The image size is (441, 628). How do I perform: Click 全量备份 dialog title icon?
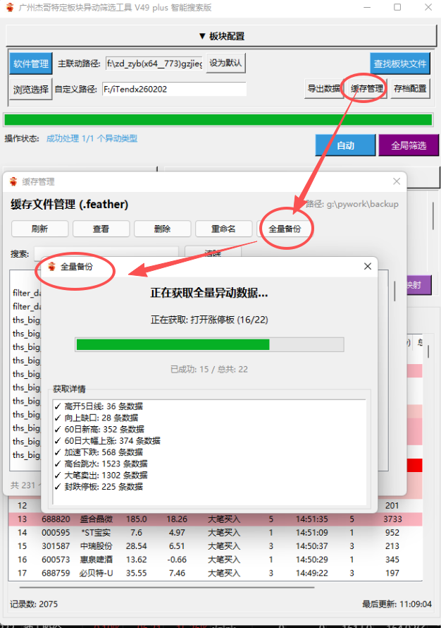click(51, 266)
